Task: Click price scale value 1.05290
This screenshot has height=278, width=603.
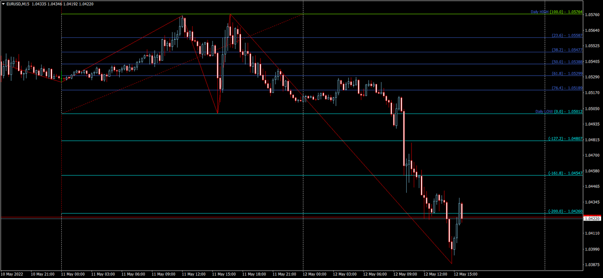Action: click(592, 77)
